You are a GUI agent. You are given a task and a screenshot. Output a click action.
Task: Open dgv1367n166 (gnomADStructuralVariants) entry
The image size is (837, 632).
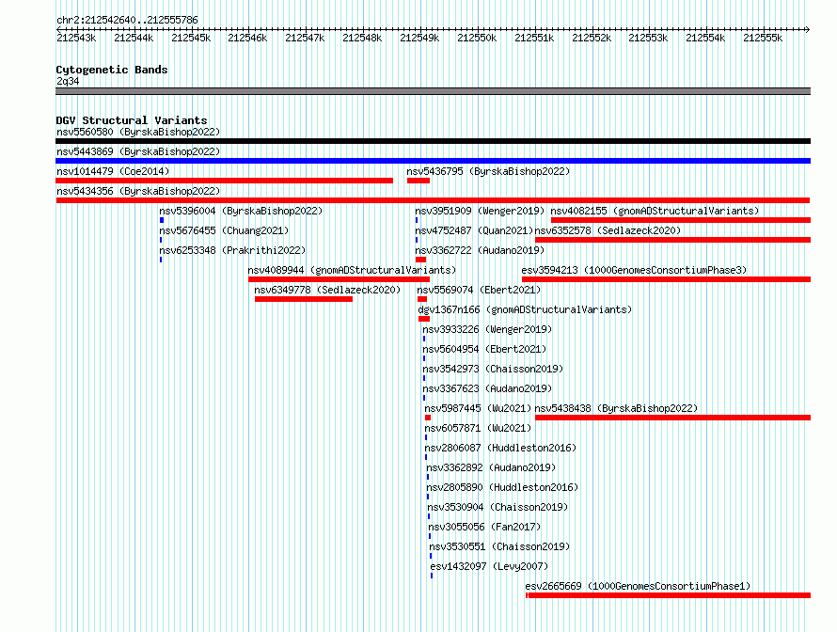(x=525, y=309)
